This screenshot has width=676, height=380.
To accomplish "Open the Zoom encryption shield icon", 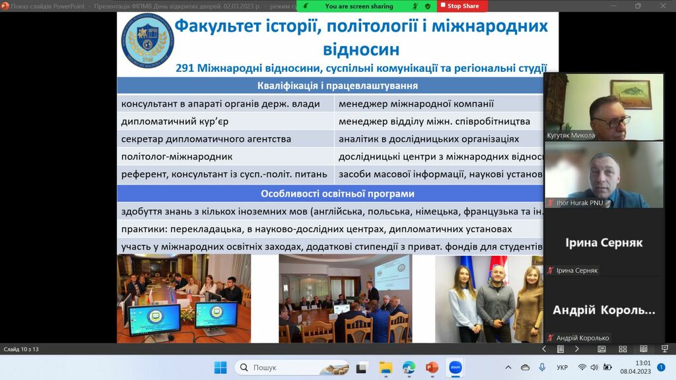I will pos(428,6).
